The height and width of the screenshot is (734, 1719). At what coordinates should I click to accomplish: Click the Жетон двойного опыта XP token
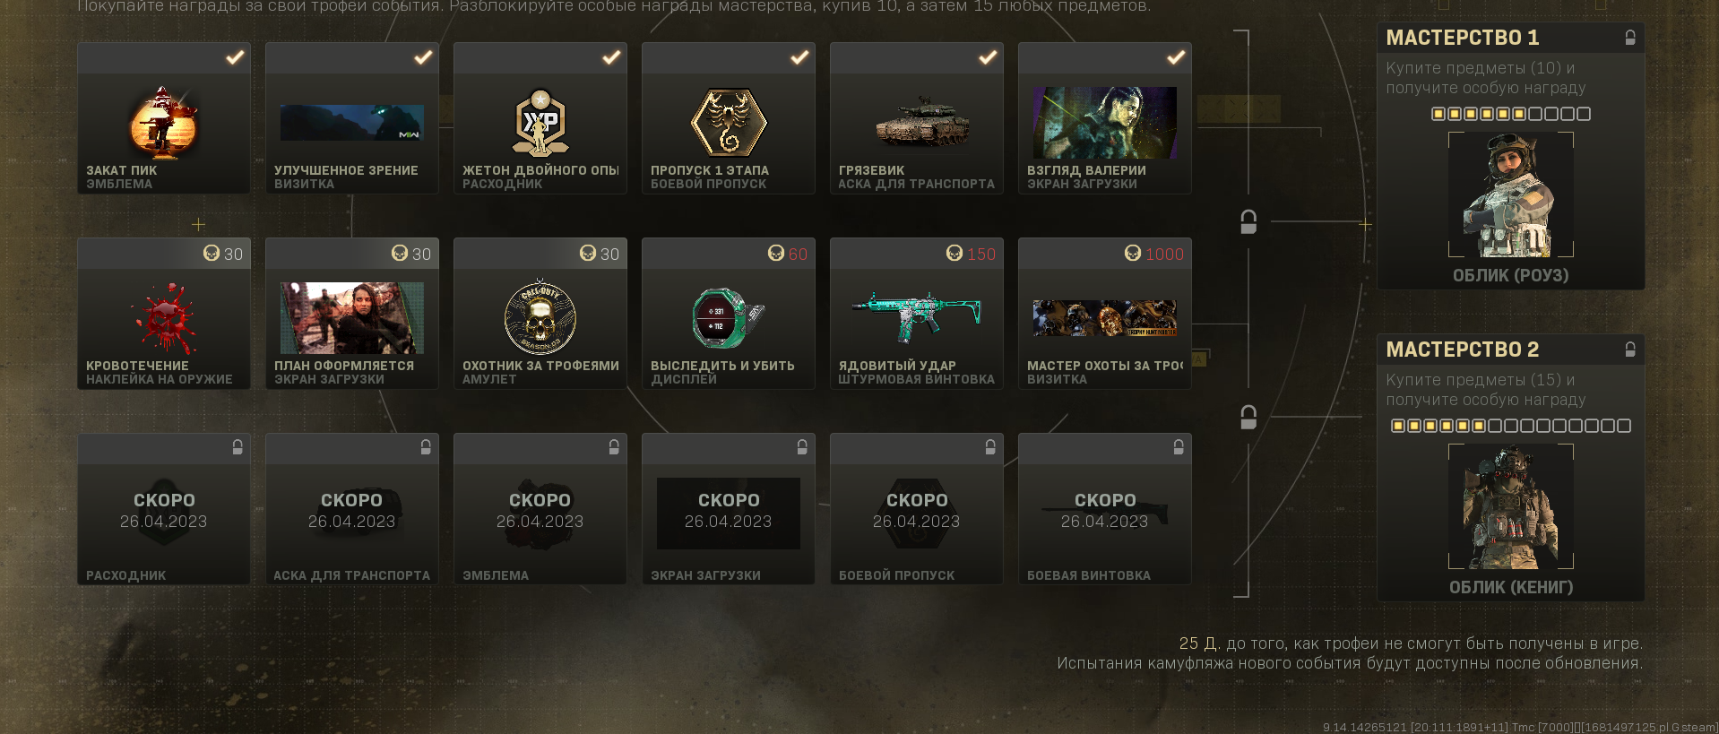(540, 123)
